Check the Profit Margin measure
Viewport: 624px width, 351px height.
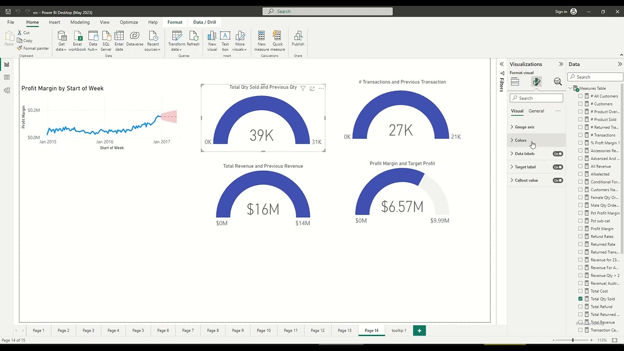point(580,229)
